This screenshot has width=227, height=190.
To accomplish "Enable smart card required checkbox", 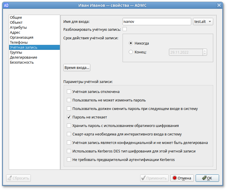I will 69,134.
